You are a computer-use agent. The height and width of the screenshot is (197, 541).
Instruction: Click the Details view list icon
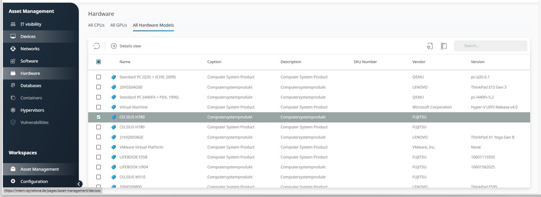pyautogui.click(x=114, y=46)
